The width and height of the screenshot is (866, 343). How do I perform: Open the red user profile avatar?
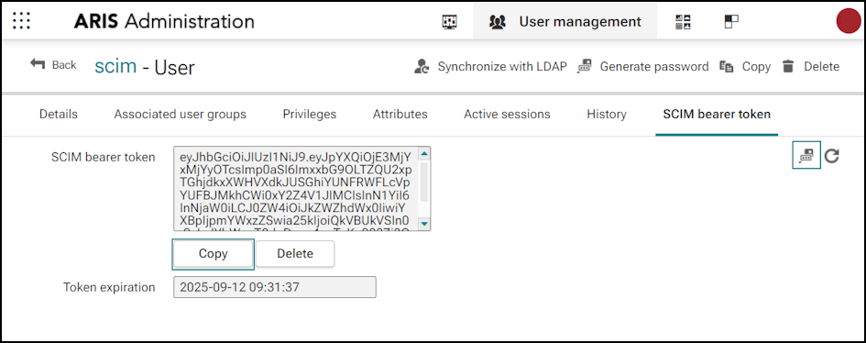(850, 21)
